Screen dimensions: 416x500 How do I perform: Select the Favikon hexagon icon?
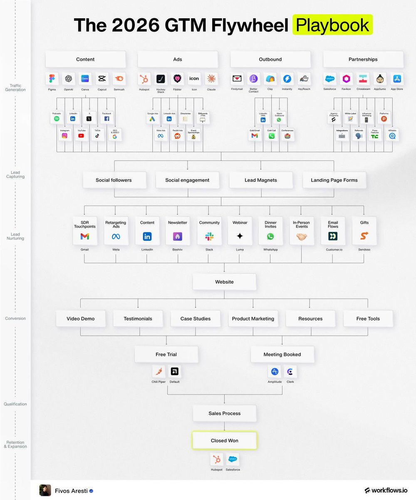point(347,79)
